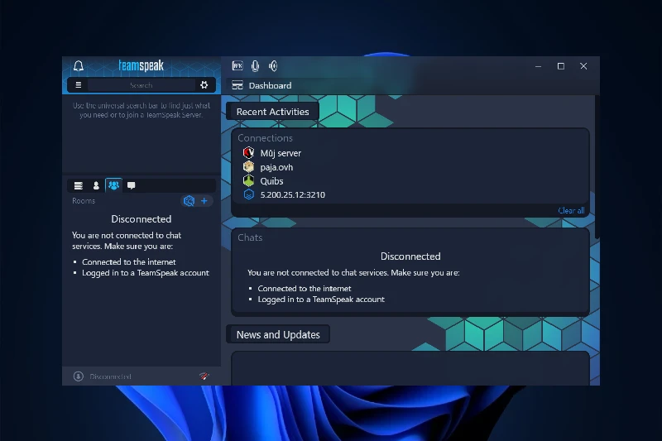Open the notifications bell
This screenshot has width=662, height=441.
(x=79, y=66)
